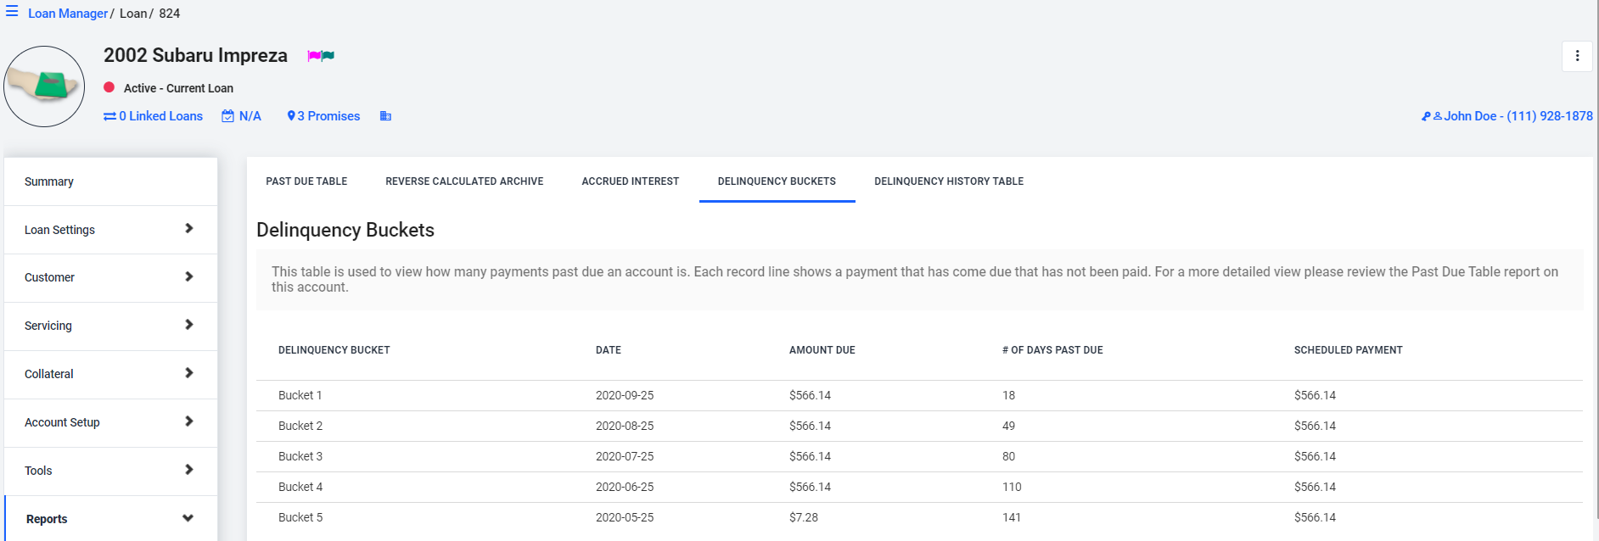Click days past due value 49
The image size is (1599, 541).
coord(1008,426)
